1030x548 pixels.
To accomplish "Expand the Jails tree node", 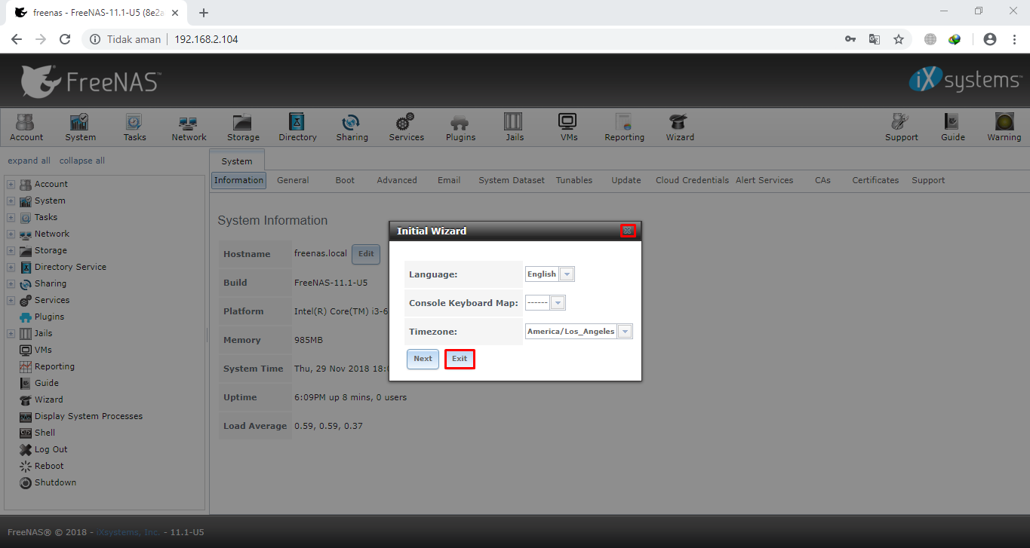I will pos(11,333).
